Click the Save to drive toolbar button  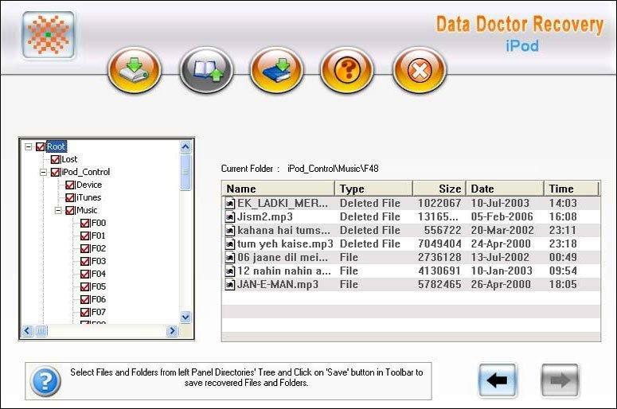click(135, 70)
